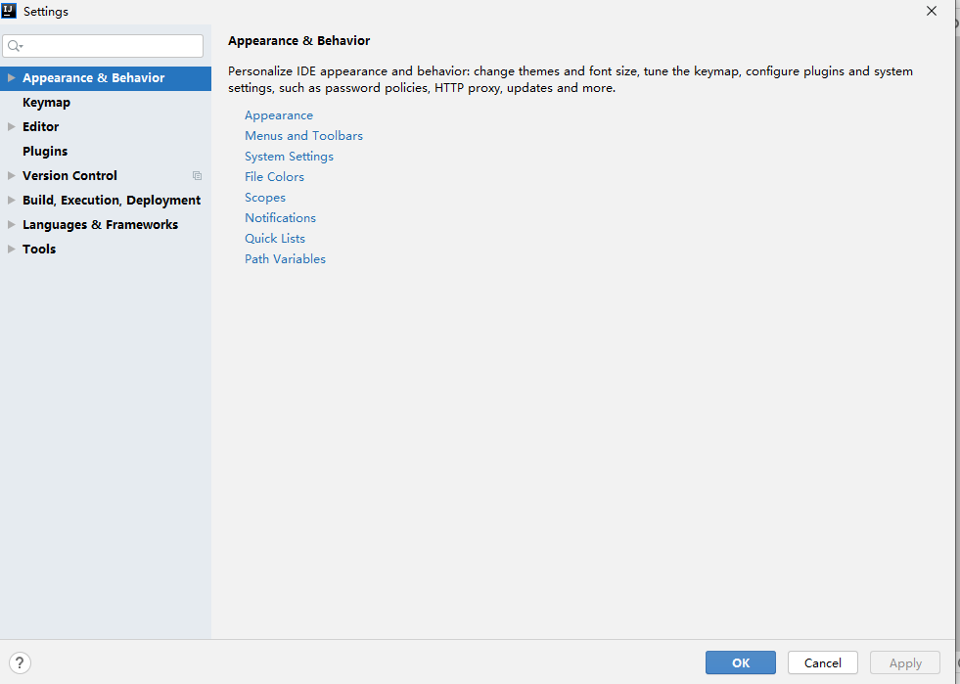Select Version Control category label
The width and height of the screenshot is (960, 684).
click(x=69, y=176)
